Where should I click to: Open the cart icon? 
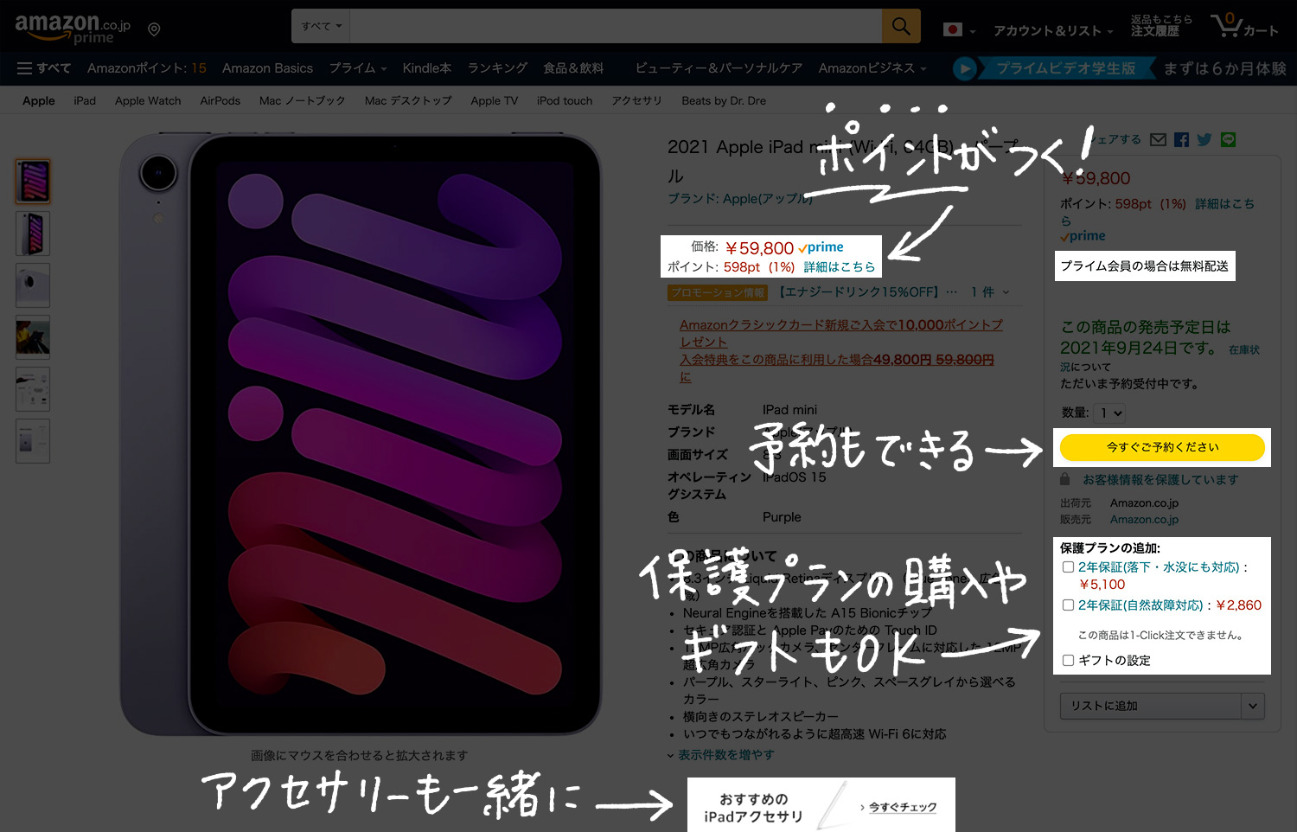(x=1244, y=27)
